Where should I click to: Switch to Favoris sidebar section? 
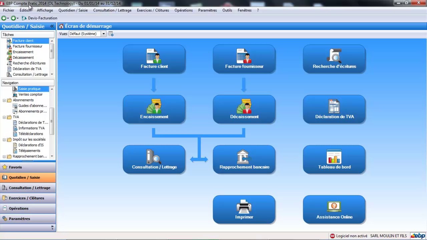click(x=28, y=167)
